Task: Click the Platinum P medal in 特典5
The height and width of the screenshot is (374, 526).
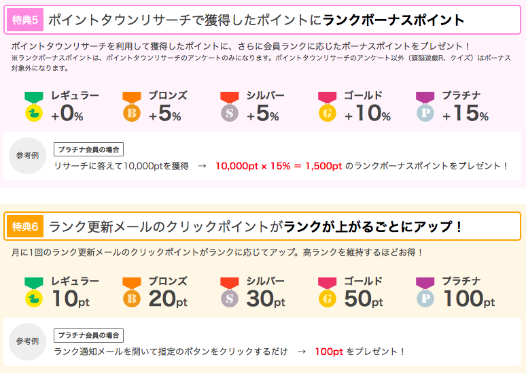Action: click(425, 107)
